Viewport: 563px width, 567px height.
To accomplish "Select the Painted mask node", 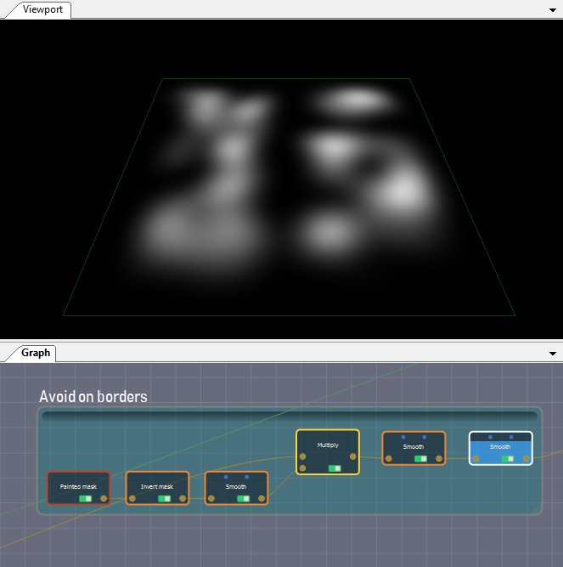I will [78, 486].
